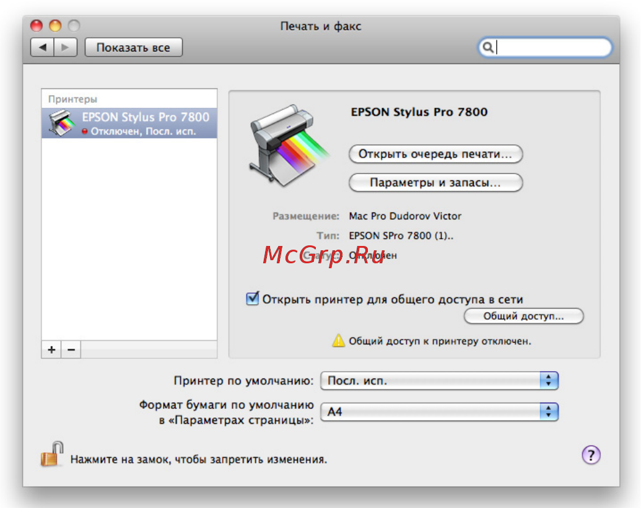Screen dimensions: 641x508
Task: Click the Принтеры list header
Action: (x=72, y=99)
